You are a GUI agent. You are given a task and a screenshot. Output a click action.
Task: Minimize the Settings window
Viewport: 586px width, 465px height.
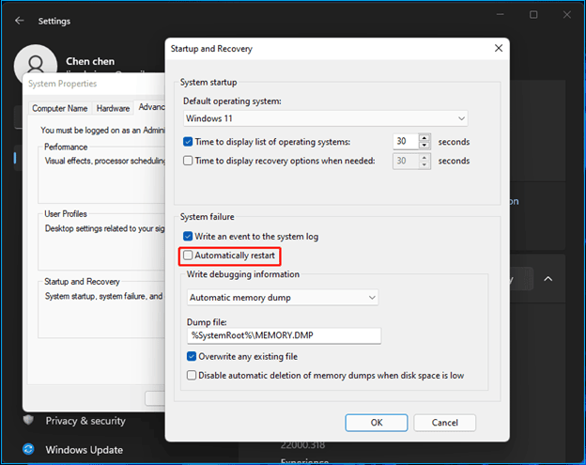click(500, 15)
